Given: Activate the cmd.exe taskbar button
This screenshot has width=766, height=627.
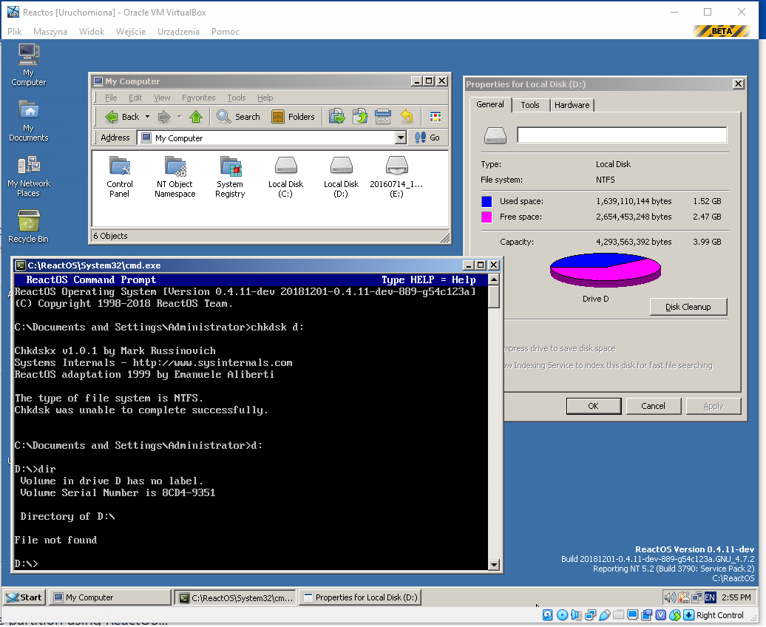Looking at the screenshot, I should 237,597.
